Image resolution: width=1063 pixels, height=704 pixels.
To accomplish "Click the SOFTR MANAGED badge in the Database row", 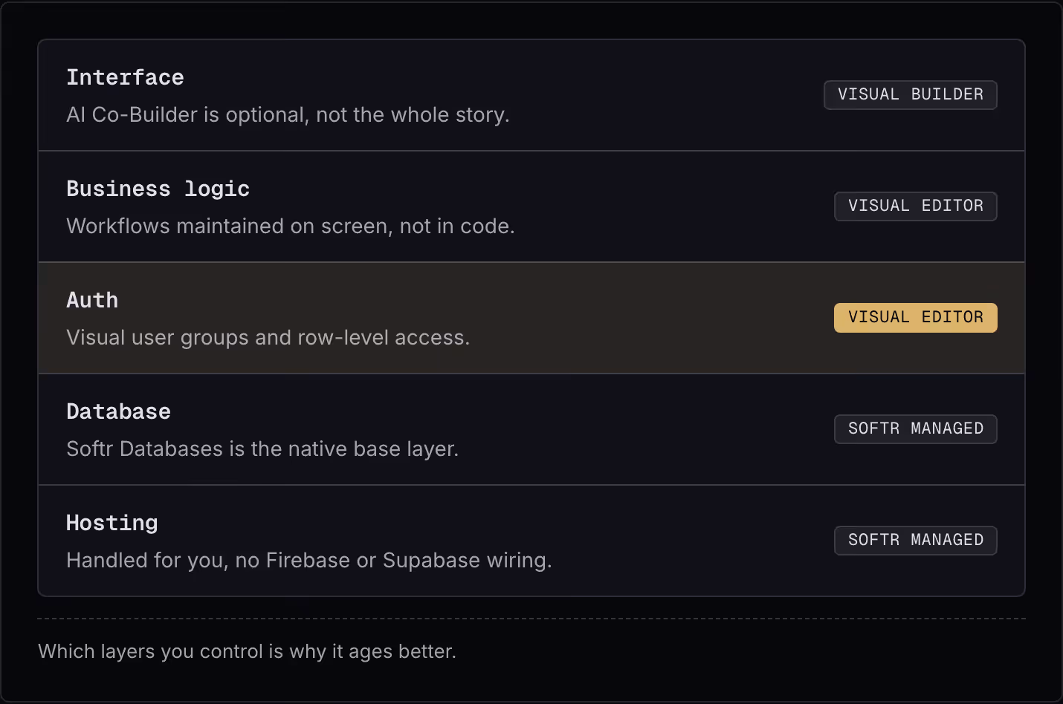I will point(916,429).
